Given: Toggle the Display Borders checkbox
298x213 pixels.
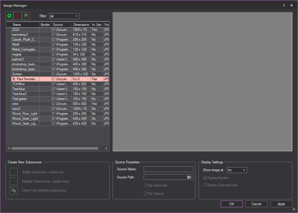Looking at the screenshot, I should 205,178.
